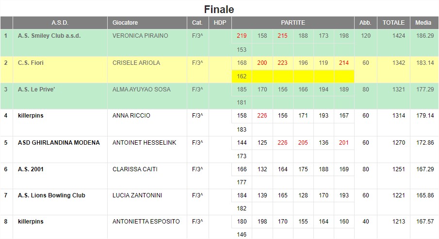The image size is (439, 239).
Task: Select player name VERONICA PIRAINO
Action: (140, 36)
